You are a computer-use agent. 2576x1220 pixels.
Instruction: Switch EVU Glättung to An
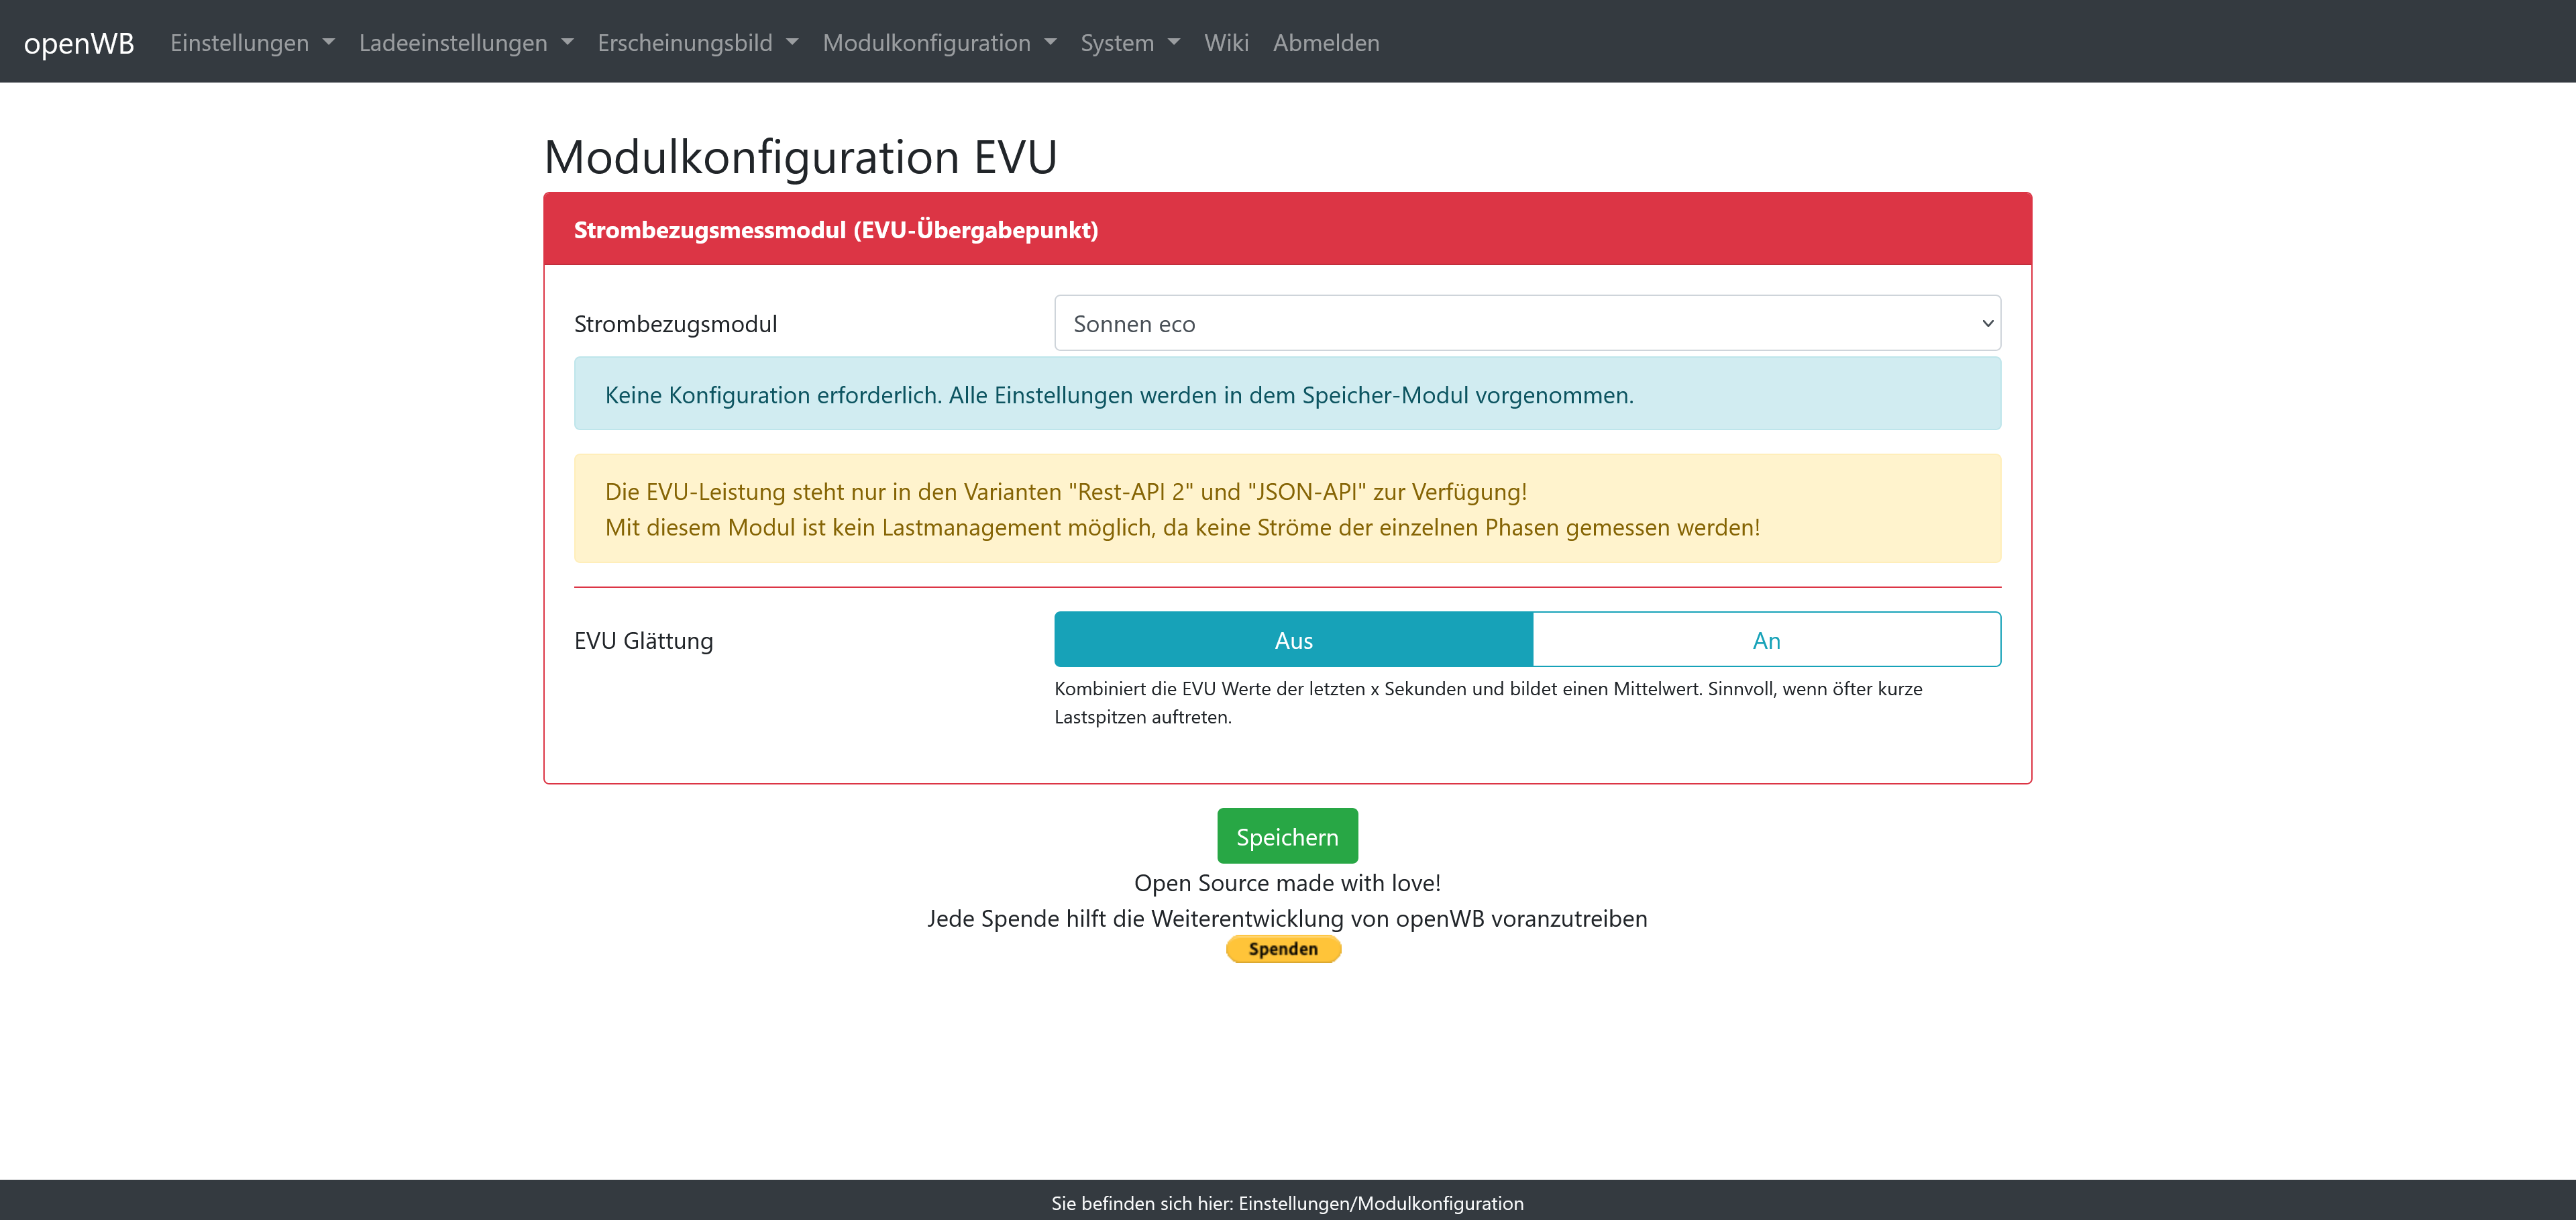(1766, 640)
